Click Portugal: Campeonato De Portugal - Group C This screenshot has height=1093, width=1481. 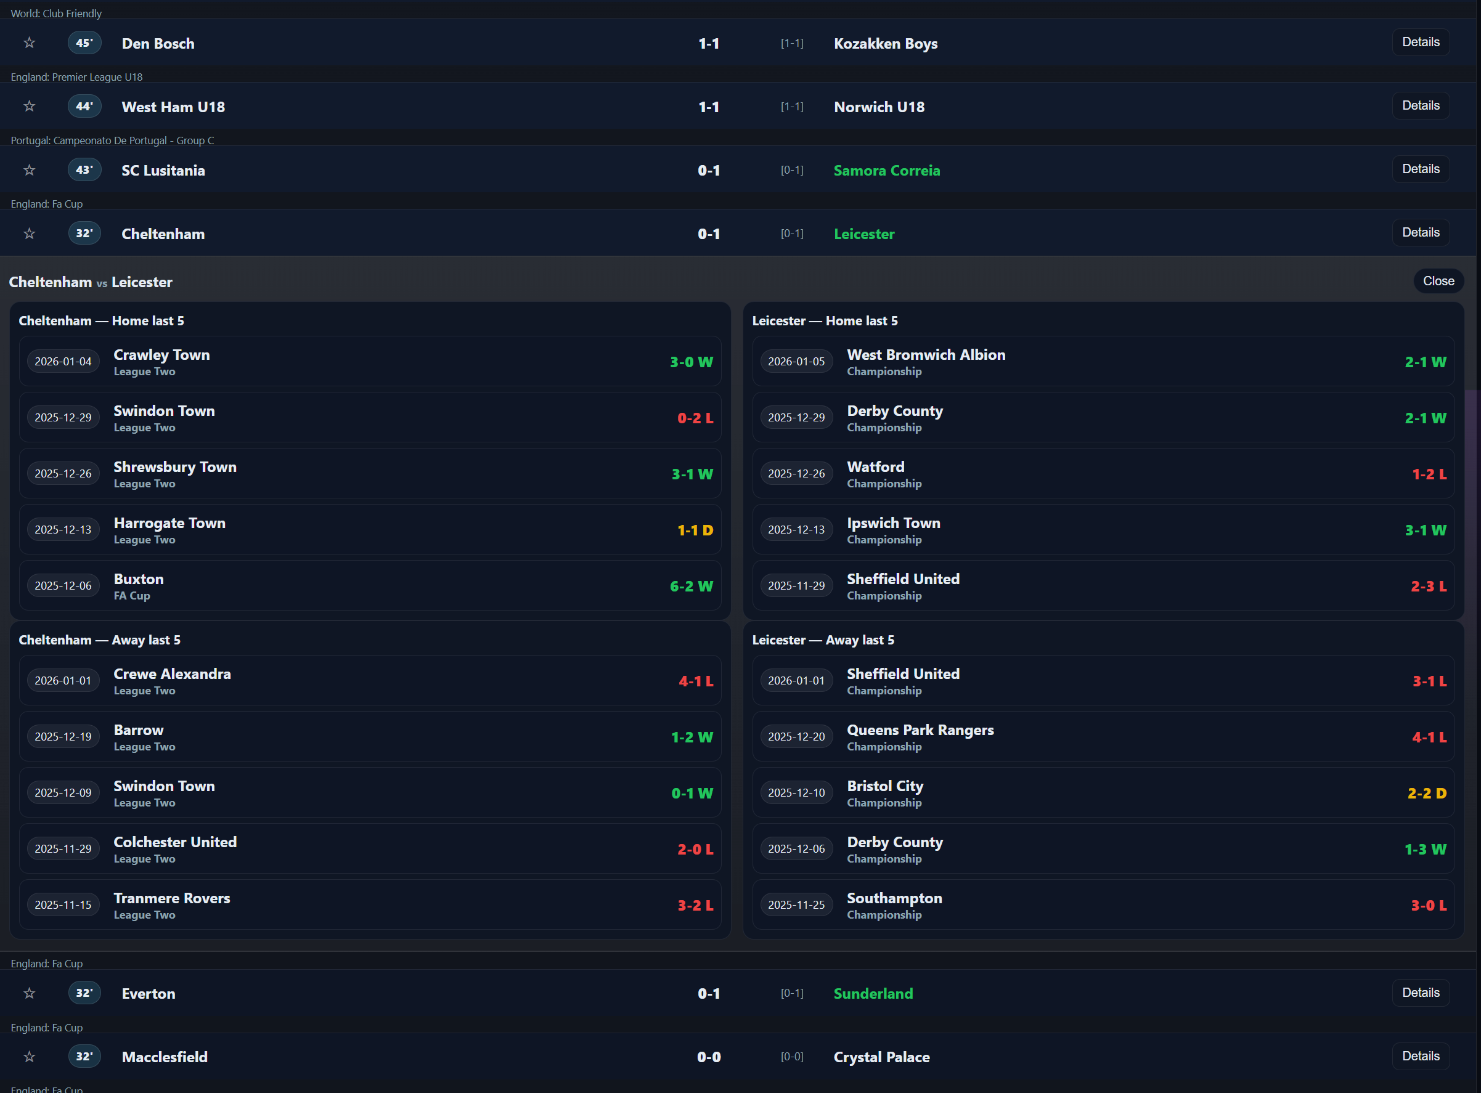click(x=113, y=140)
